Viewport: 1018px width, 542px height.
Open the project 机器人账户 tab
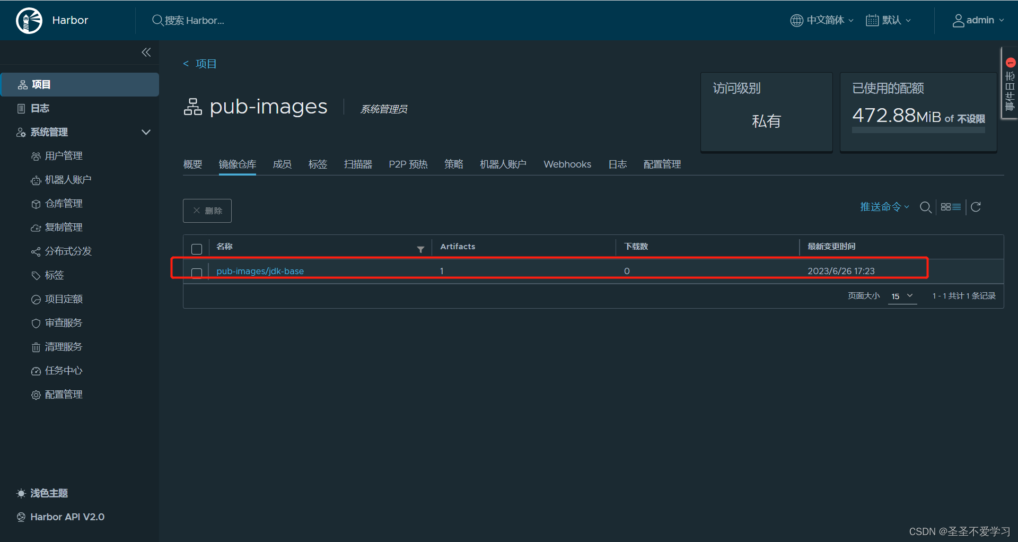click(503, 164)
